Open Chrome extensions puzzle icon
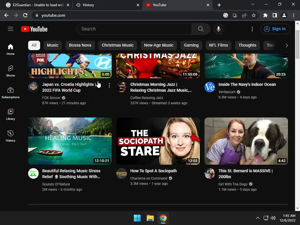300x225 pixels. coord(265,15)
